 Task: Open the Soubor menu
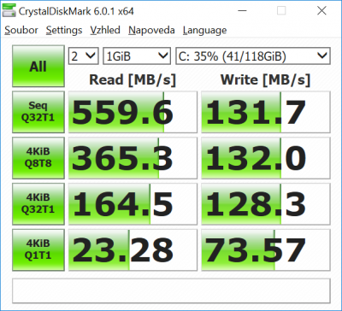coord(21,30)
